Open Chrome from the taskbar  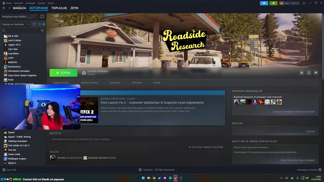[x=154, y=178]
